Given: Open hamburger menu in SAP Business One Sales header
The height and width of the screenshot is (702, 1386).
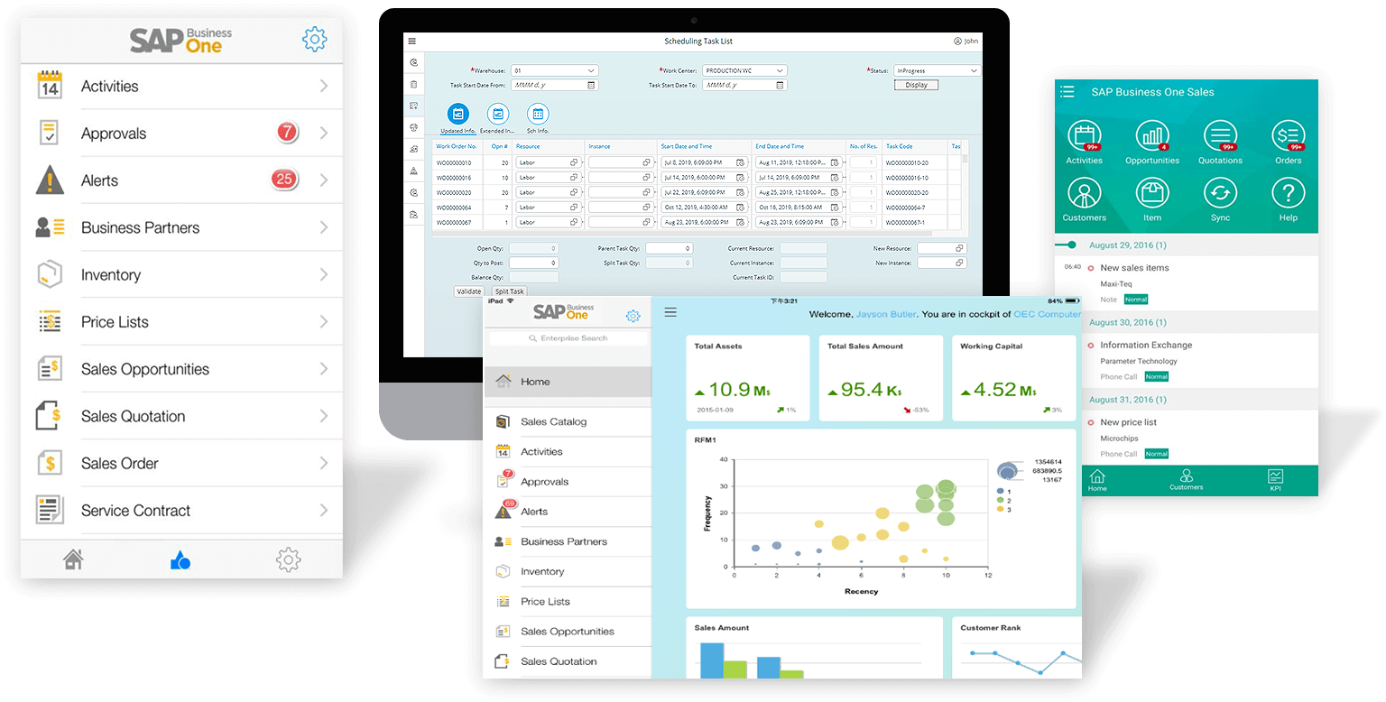Looking at the screenshot, I should [1067, 92].
